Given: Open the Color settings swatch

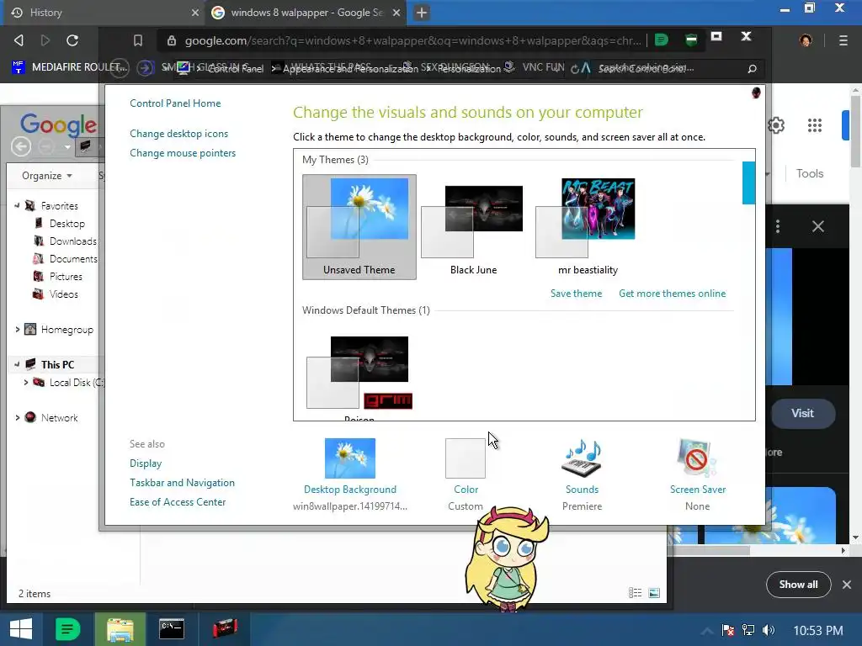Looking at the screenshot, I should click(465, 458).
